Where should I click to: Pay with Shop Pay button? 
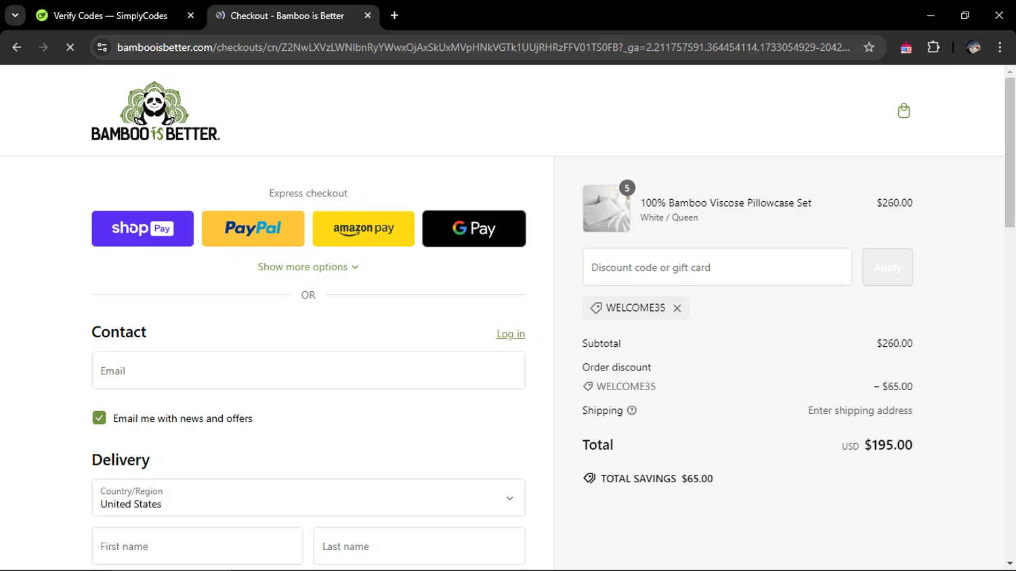(143, 228)
